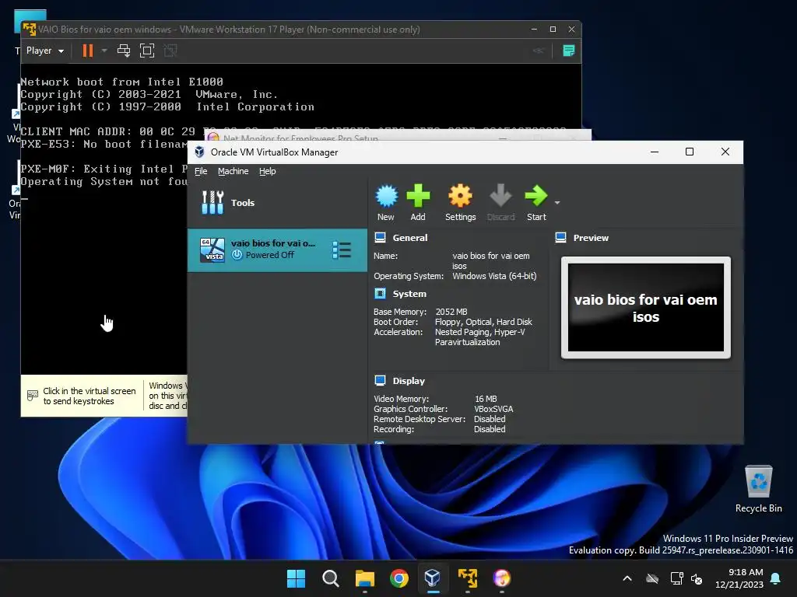Open the File menu in VirtualBox
This screenshot has height=597, width=797.
(x=201, y=171)
